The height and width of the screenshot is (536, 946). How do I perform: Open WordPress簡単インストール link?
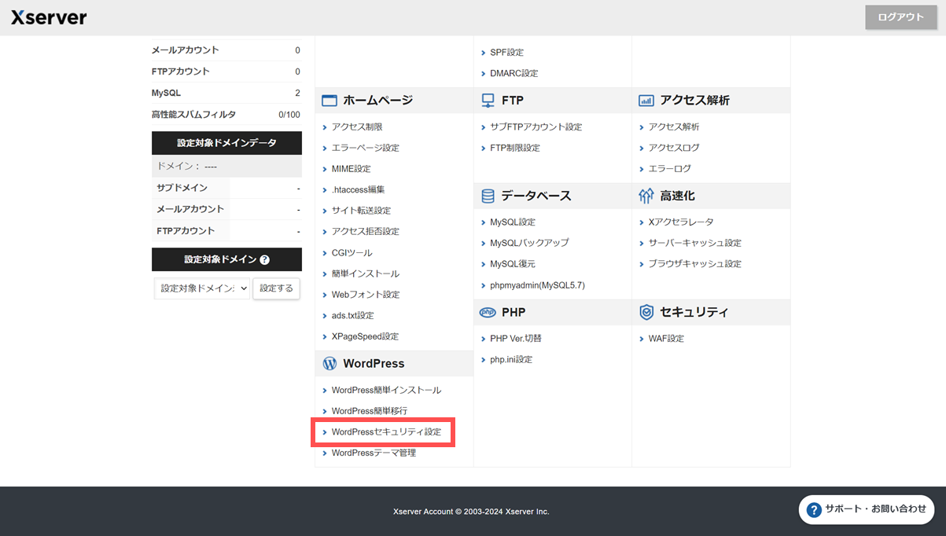pos(386,391)
